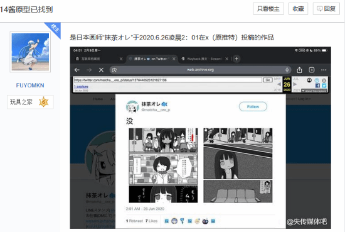Viewport: 345px width, 232px height.
Task: Click the Home link in Twitter header
Action: pos(98,99)
